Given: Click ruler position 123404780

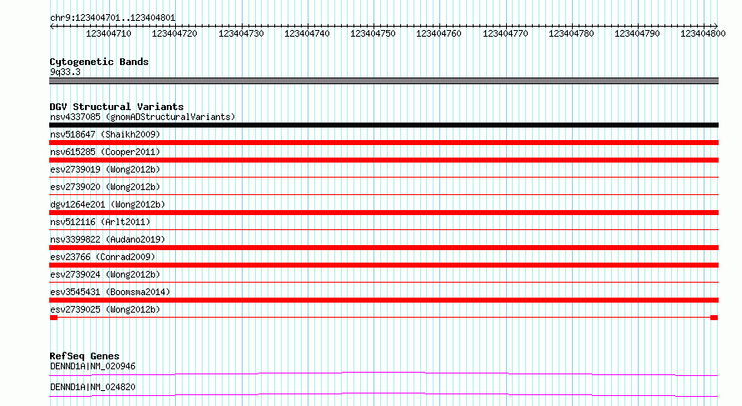Looking at the screenshot, I should point(571,33).
